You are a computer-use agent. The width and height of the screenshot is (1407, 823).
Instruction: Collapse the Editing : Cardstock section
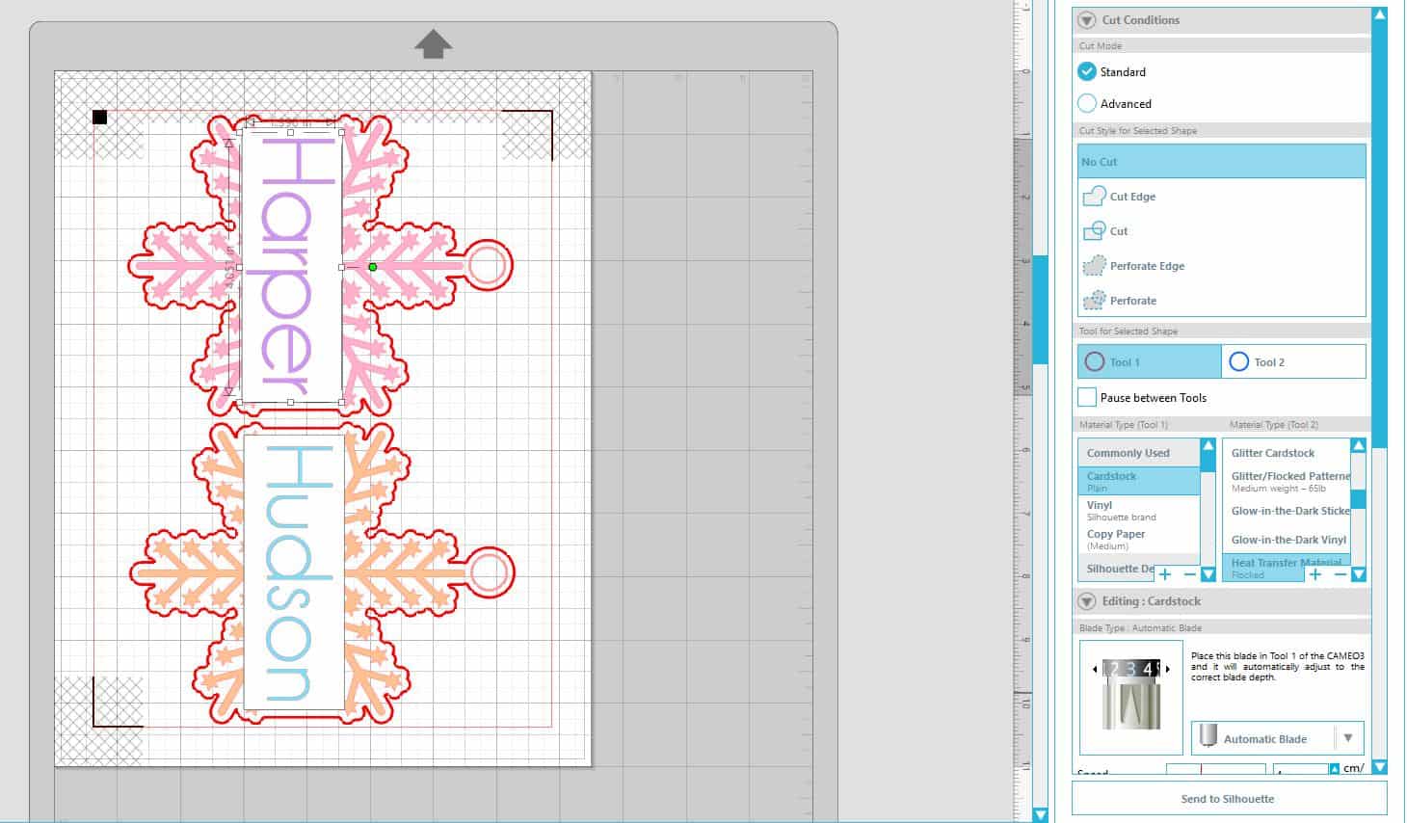coord(1087,600)
